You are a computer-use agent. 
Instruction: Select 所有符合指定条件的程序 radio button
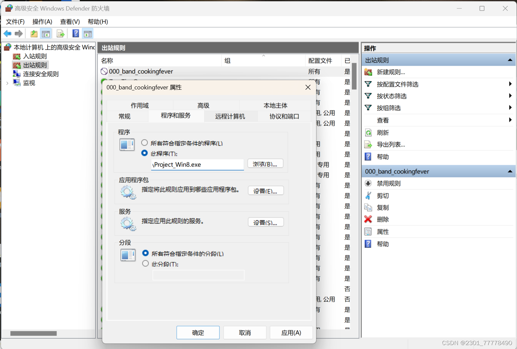[144, 143]
